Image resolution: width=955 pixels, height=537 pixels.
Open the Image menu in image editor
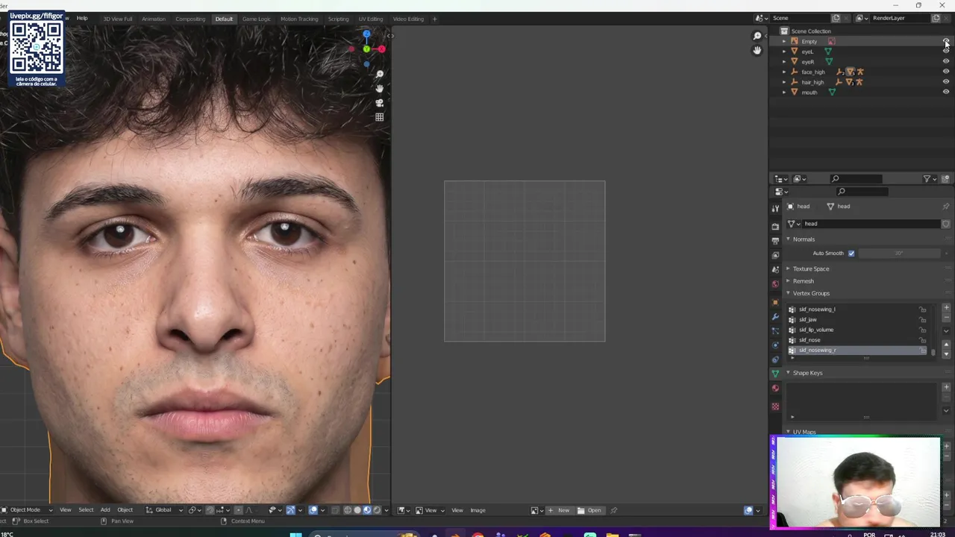point(477,510)
